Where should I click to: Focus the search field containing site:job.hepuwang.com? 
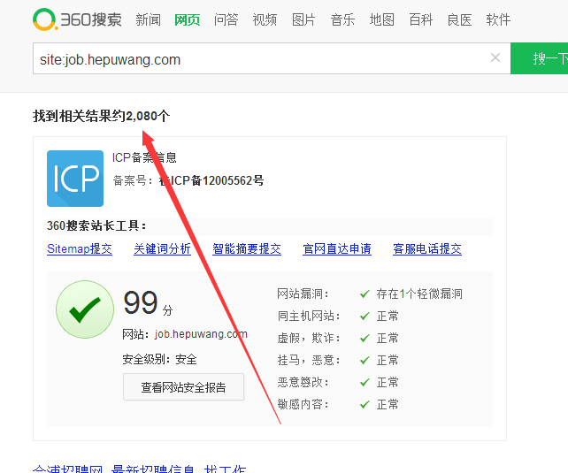(x=257, y=59)
